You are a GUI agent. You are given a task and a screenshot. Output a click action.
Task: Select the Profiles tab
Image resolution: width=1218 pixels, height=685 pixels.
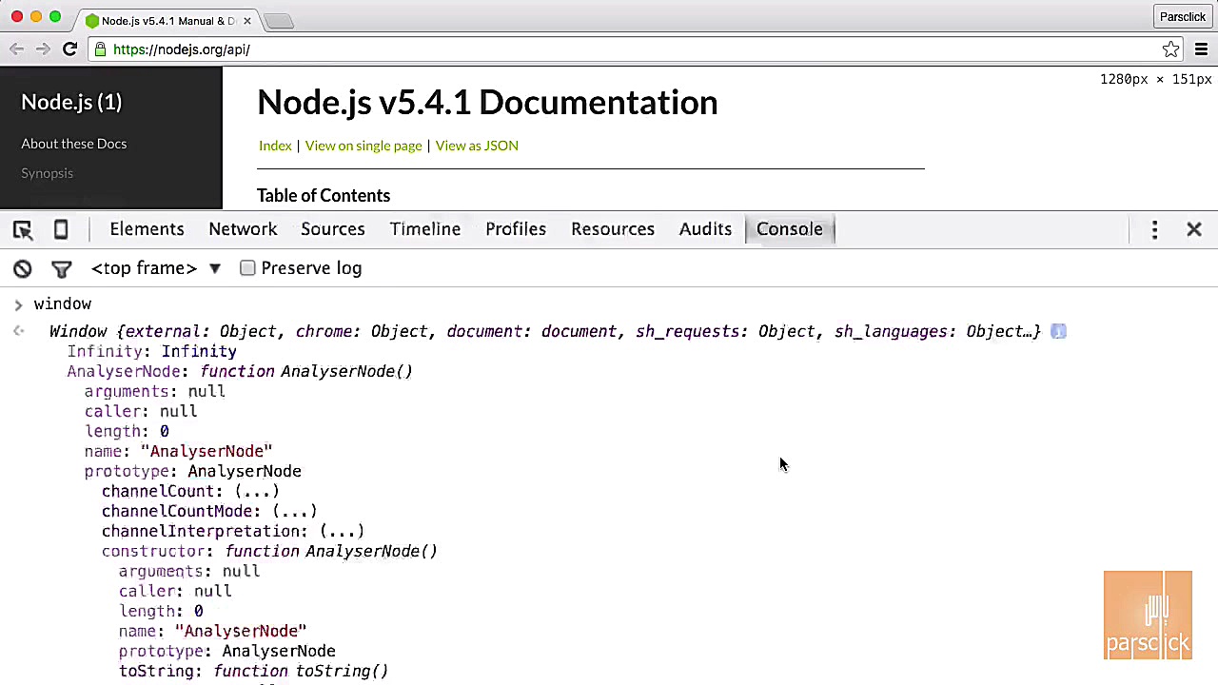(x=516, y=229)
